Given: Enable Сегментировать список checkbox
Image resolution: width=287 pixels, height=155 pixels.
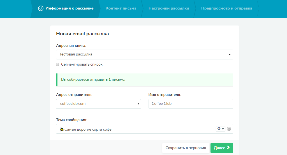Looking at the screenshot, I should (x=57, y=64).
